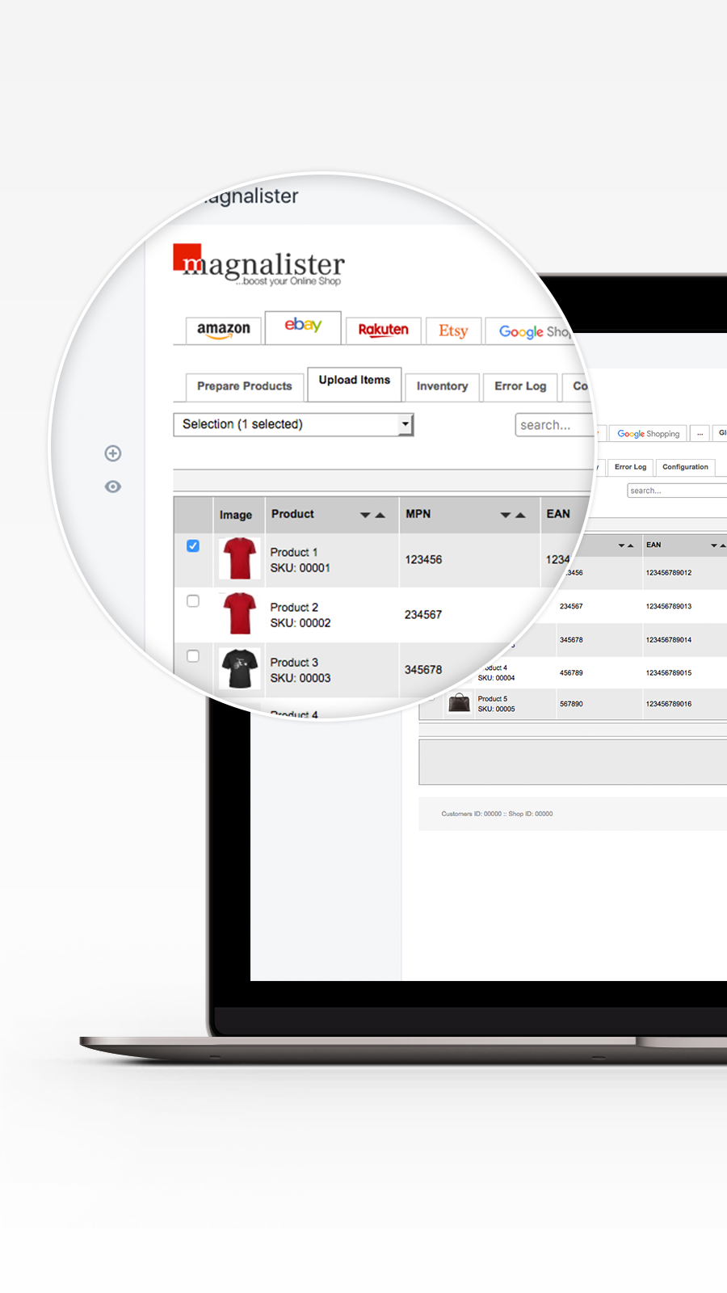The height and width of the screenshot is (1293, 727).
Task: Open Google Shopping tab on laptop screen
Action: 648,434
